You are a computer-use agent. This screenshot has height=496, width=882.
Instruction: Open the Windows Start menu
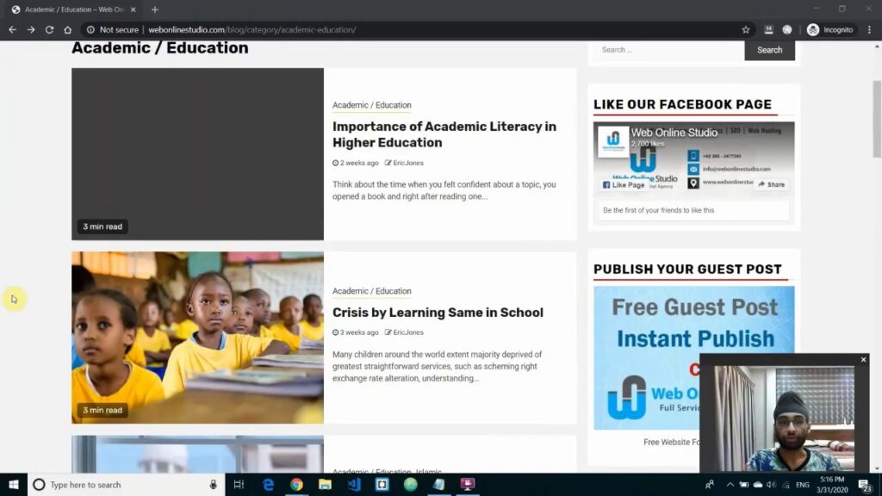[x=14, y=485]
